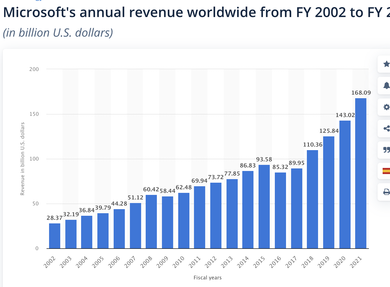
Task: Click the quotation citation icon
Action: click(386, 150)
